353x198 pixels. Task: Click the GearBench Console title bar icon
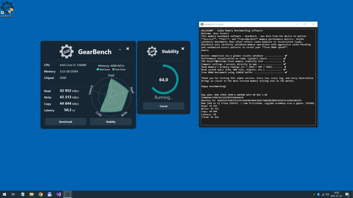(202, 24)
